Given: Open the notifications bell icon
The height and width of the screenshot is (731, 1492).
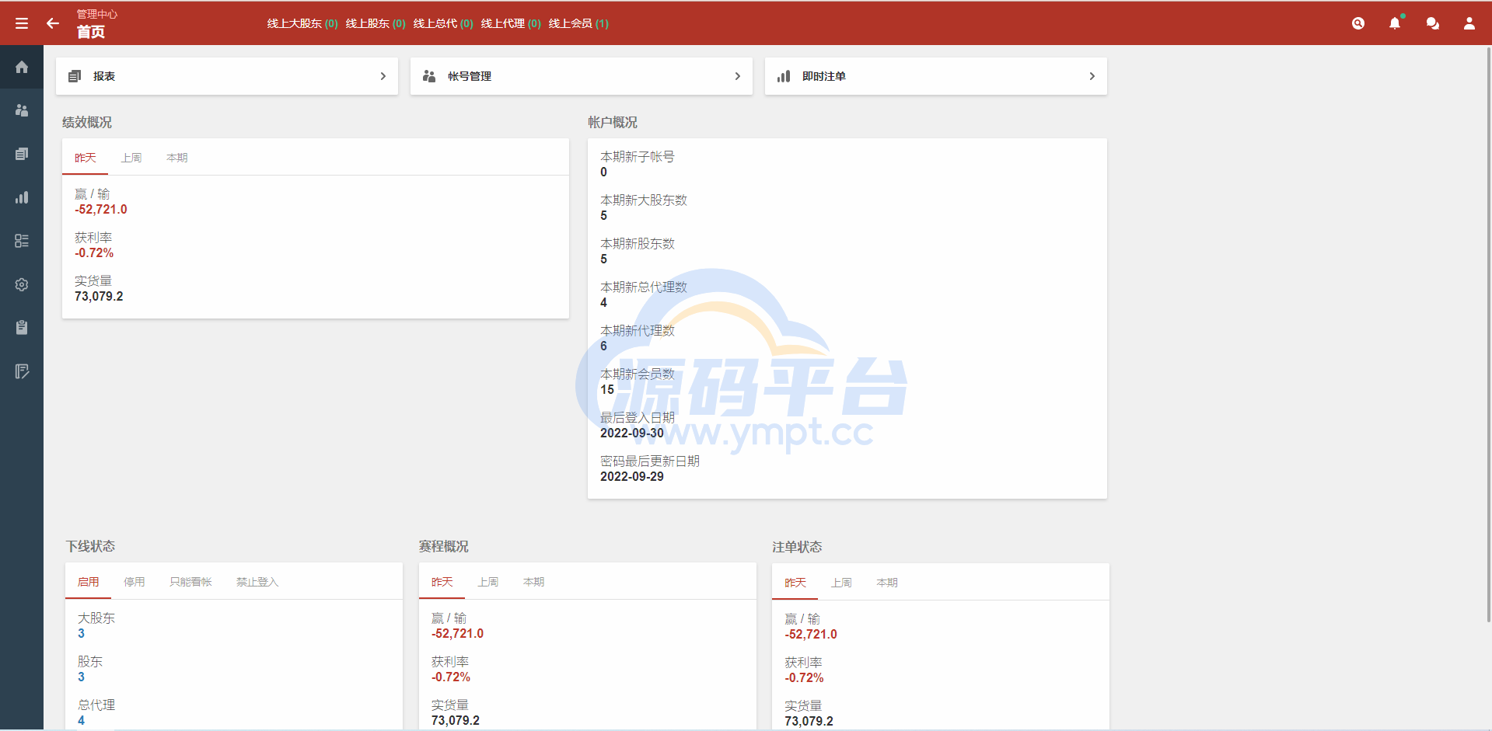Looking at the screenshot, I should 1395,23.
